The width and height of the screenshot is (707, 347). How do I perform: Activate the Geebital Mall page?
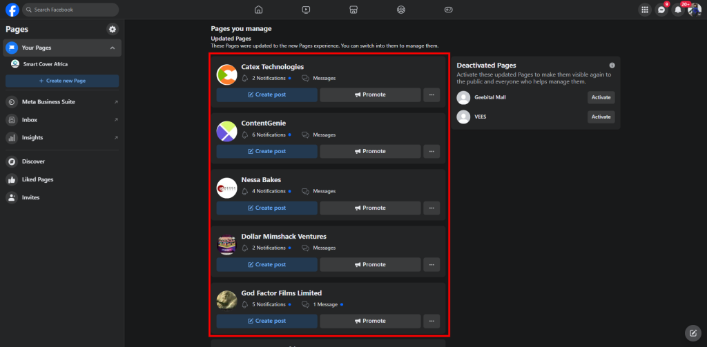point(601,97)
